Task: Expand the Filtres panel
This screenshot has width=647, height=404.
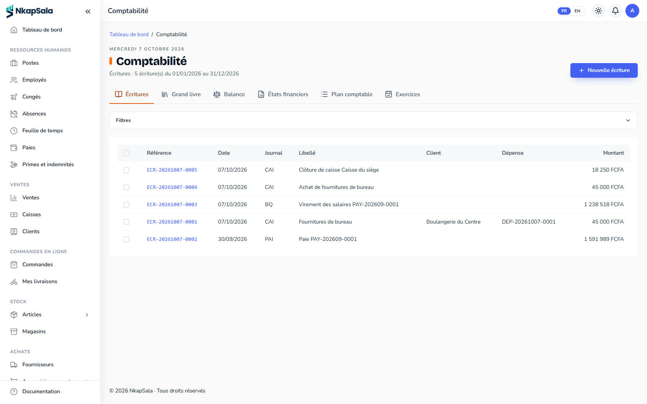Action: click(x=373, y=120)
